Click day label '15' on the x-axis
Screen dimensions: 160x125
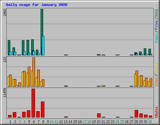click(x=75, y=122)
